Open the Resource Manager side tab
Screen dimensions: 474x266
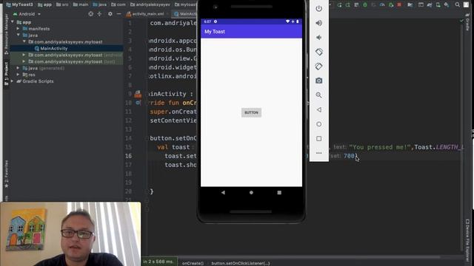click(x=7, y=34)
